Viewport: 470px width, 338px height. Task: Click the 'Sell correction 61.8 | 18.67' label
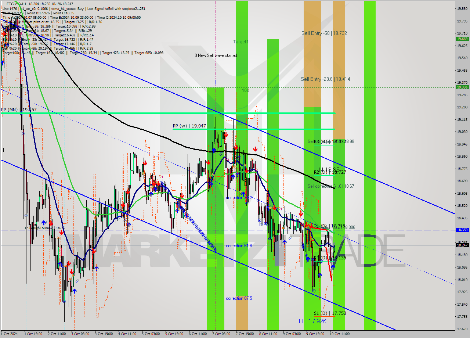click(x=331, y=186)
